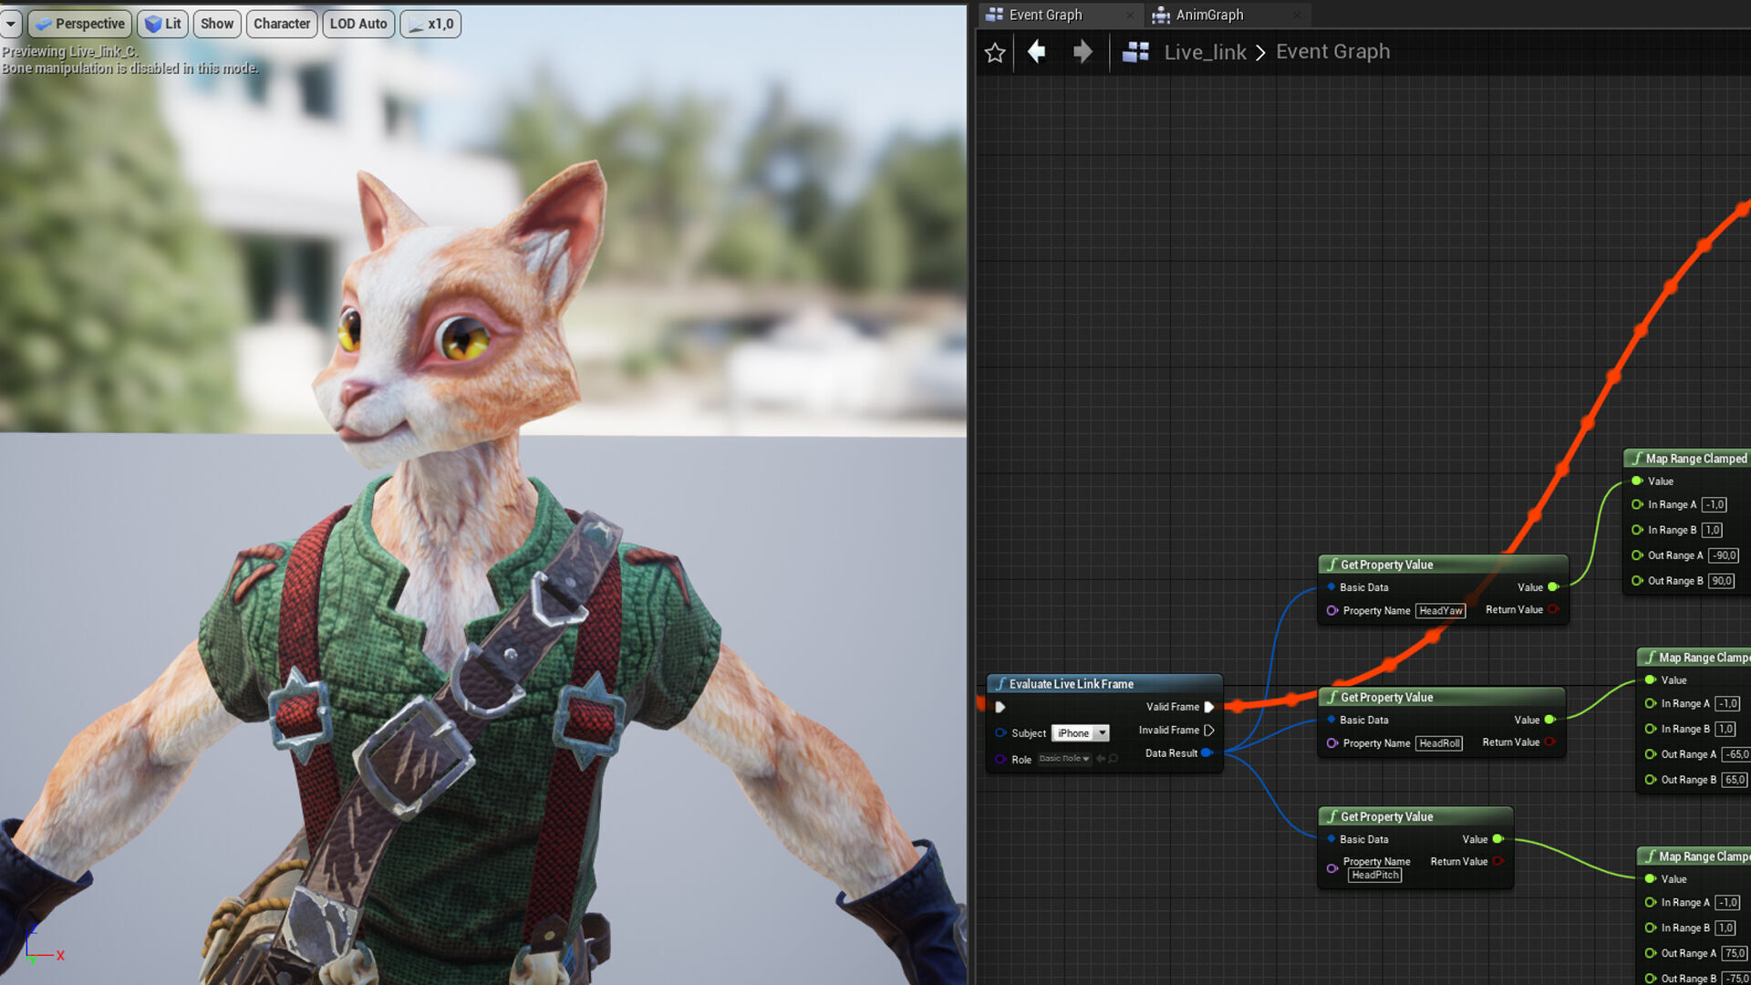Open viewport options dropdown arrow
Viewport: 1751px width, 985px height.
10,24
